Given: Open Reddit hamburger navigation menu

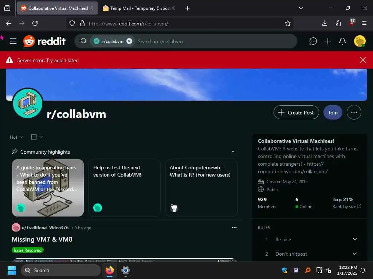Looking at the screenshot, I should pos(13,41).
